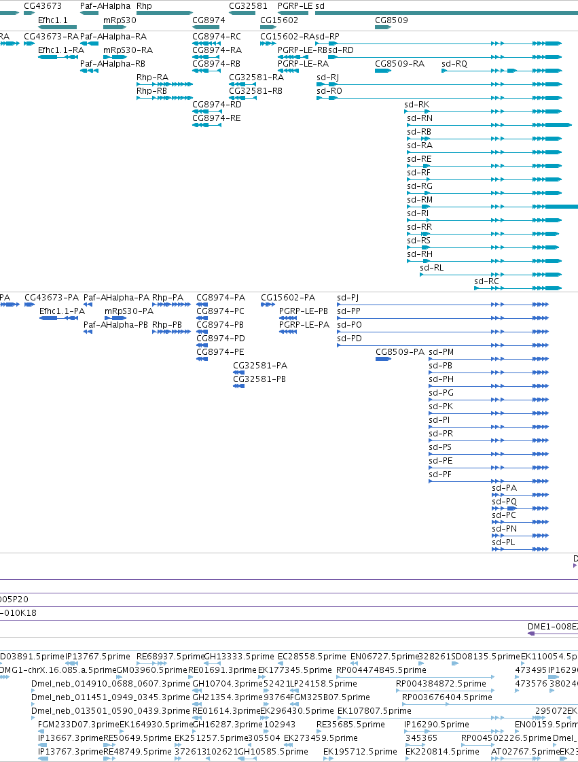Click the CG8974-RC transcript
The image size is (578, 762).
207,44
